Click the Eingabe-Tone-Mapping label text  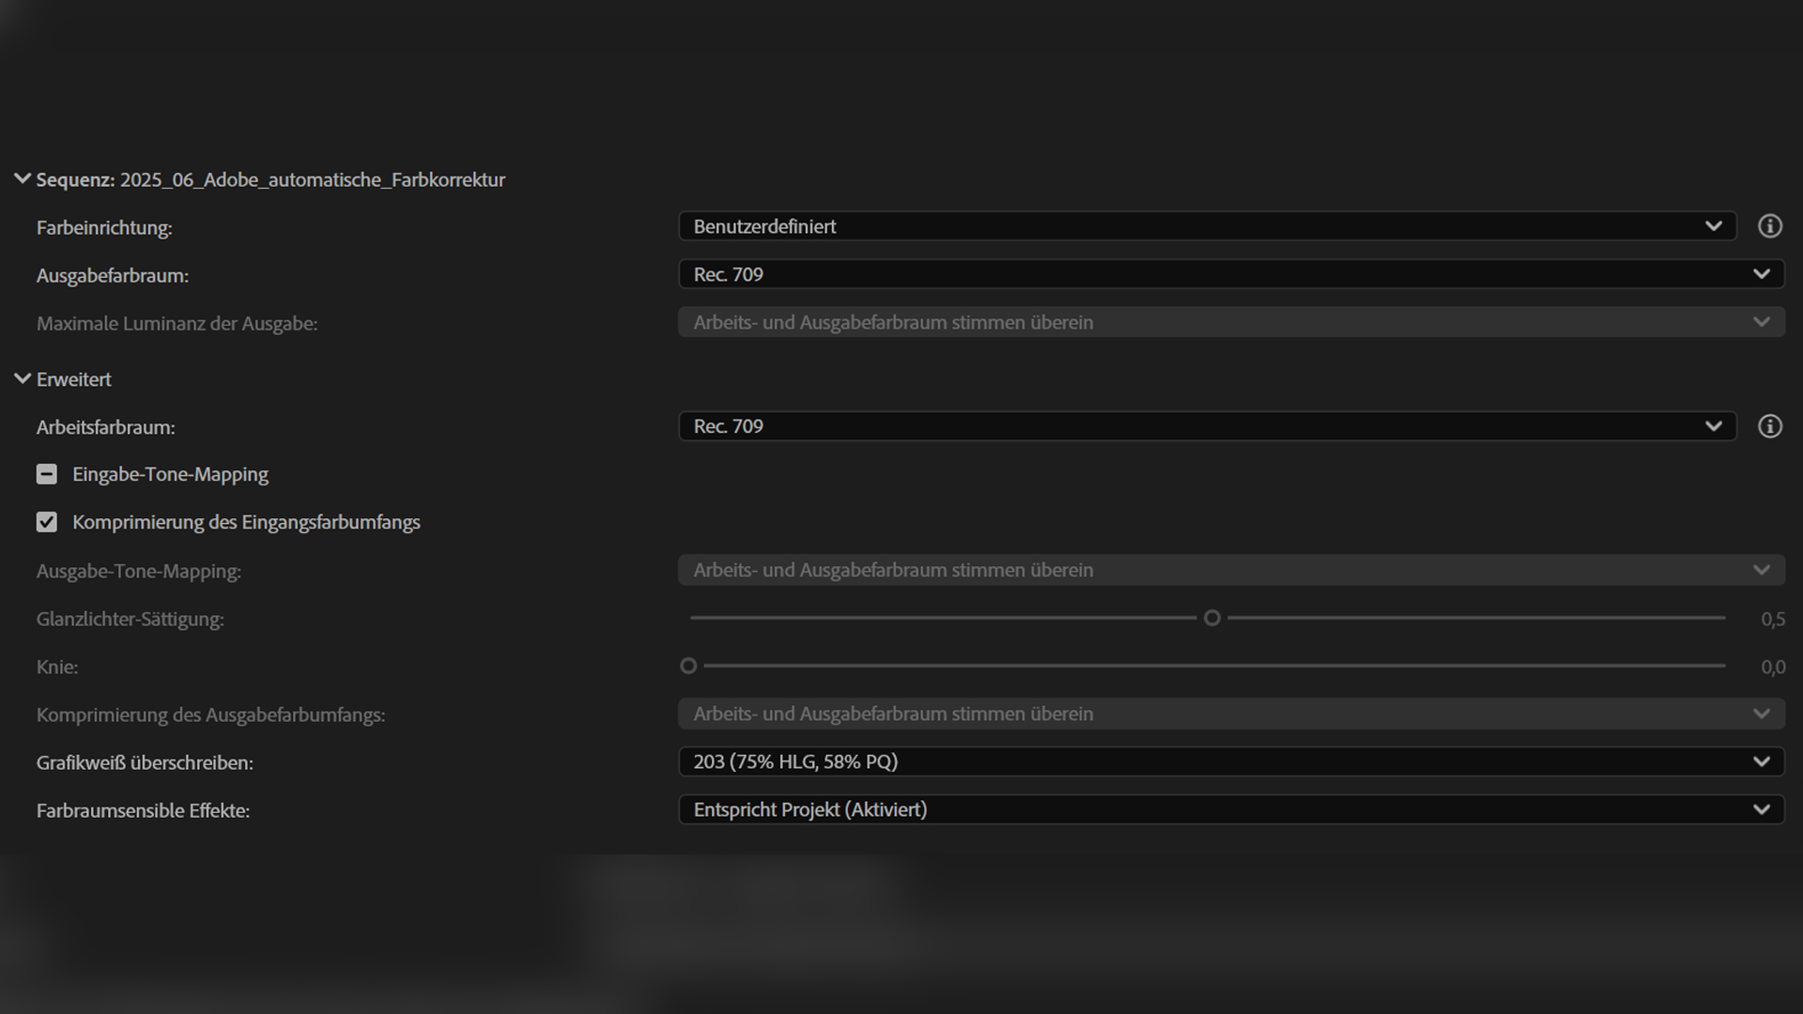pyautogui.click(x=170, y=474)
